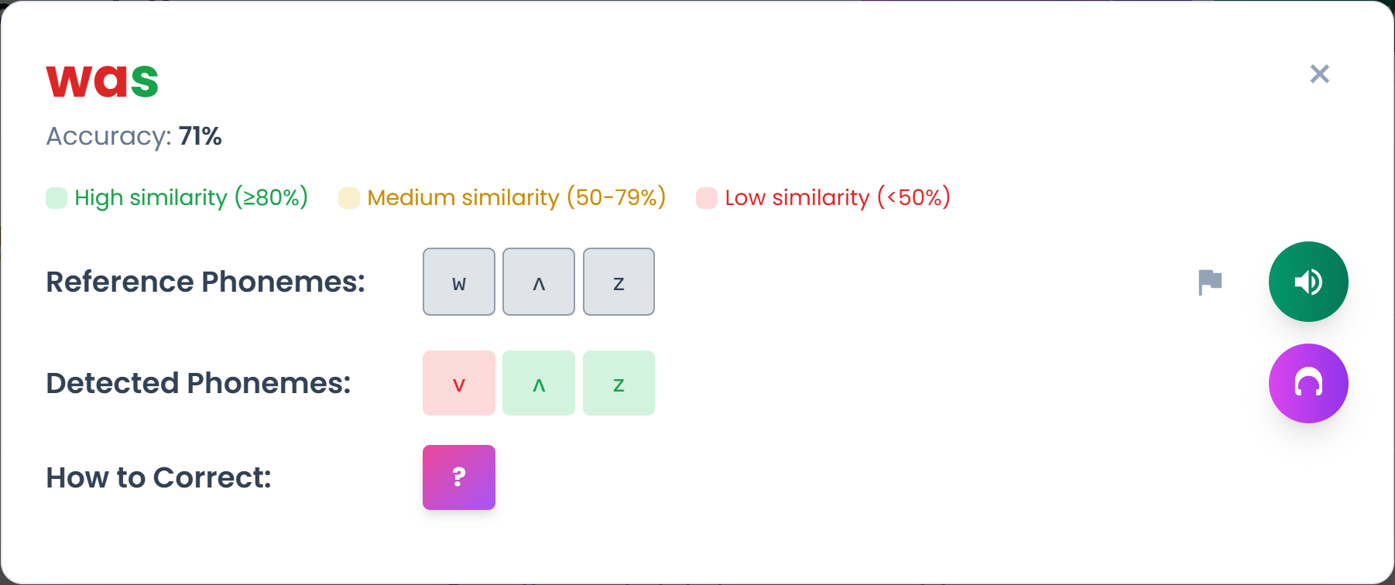This screenshot has width=1395, height=585.
Task: Click the detected green 'ʌ' phoneme
Action: [x=539, y=383]
